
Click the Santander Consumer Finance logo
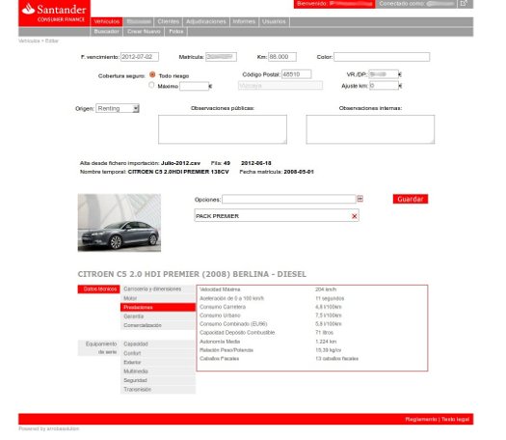pos(54,13)
